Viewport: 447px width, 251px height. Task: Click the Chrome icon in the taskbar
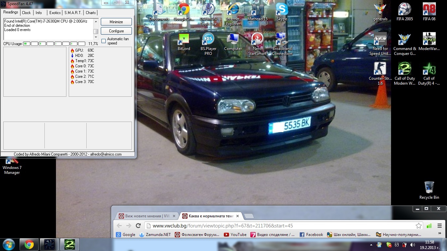[29, 244]
